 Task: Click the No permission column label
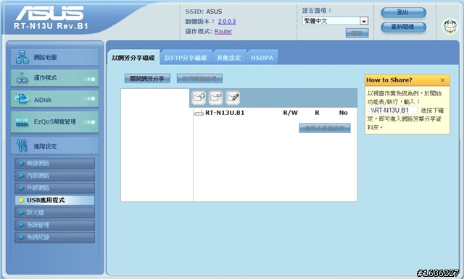tap(343, 113)
